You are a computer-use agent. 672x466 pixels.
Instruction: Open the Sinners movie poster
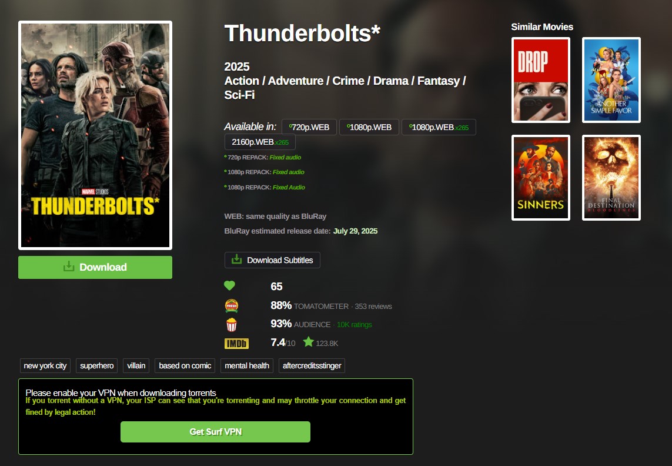point(541,178)
